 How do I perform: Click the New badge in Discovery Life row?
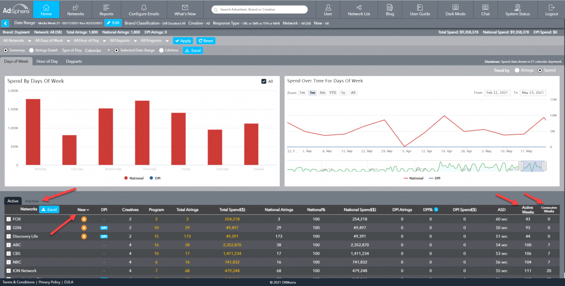tap(84, 236)
